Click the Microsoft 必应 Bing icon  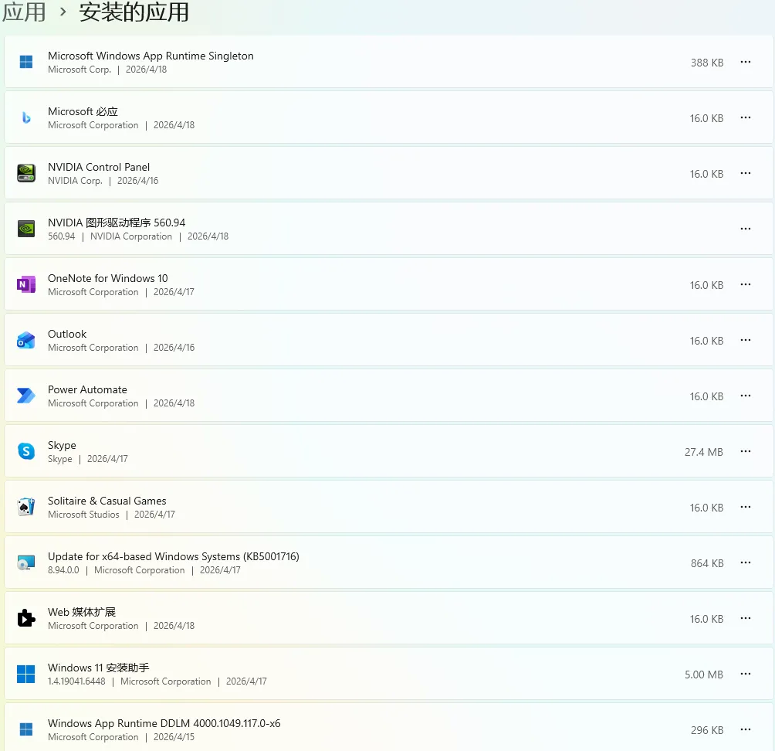pyautogui.click(x=25, y=117)
